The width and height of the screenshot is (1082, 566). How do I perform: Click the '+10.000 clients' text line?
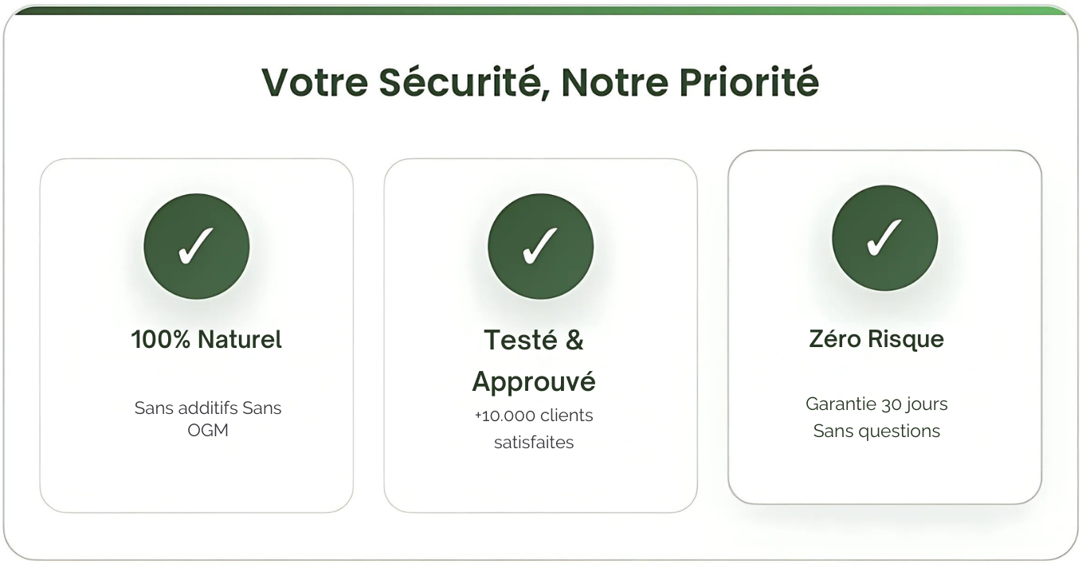[534, 416]
